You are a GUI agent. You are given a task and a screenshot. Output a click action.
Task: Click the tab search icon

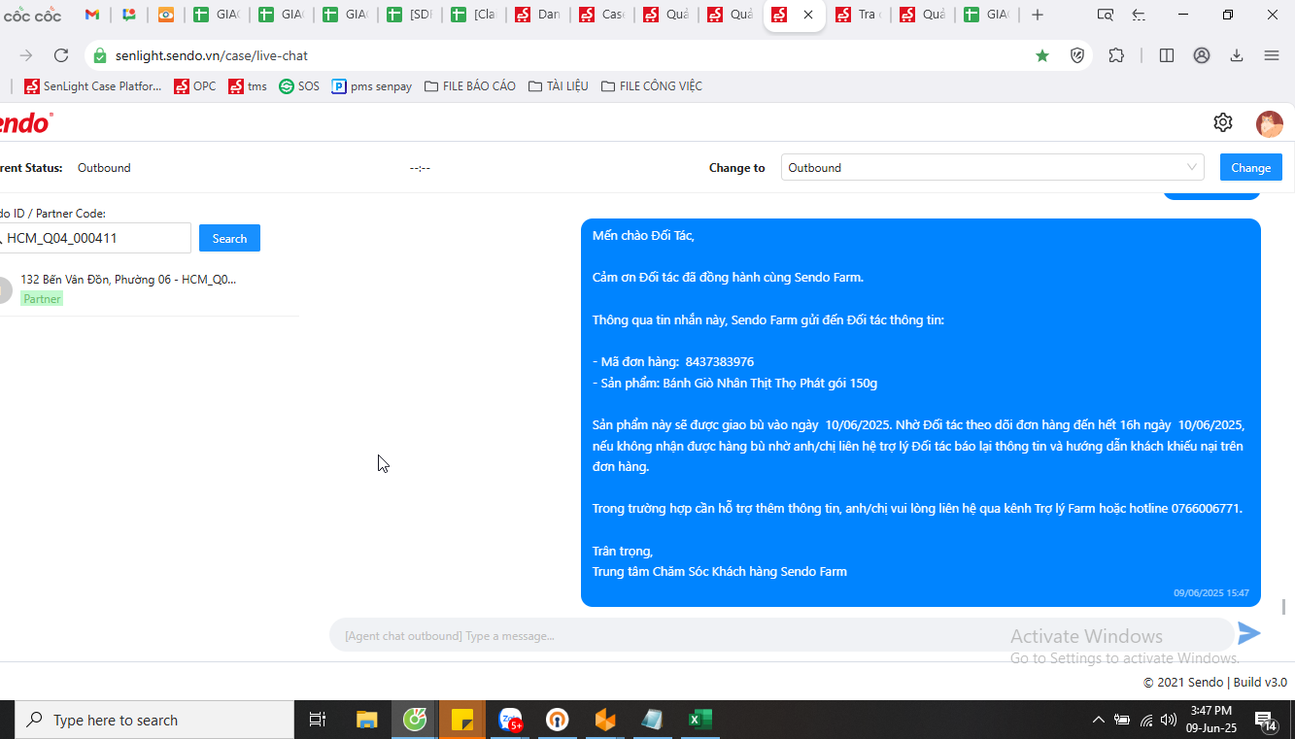[1105, 15]
